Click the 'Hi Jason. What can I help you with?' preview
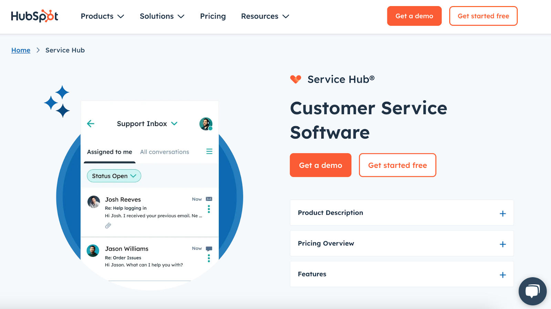551x309 pixels. click(144, 265)
